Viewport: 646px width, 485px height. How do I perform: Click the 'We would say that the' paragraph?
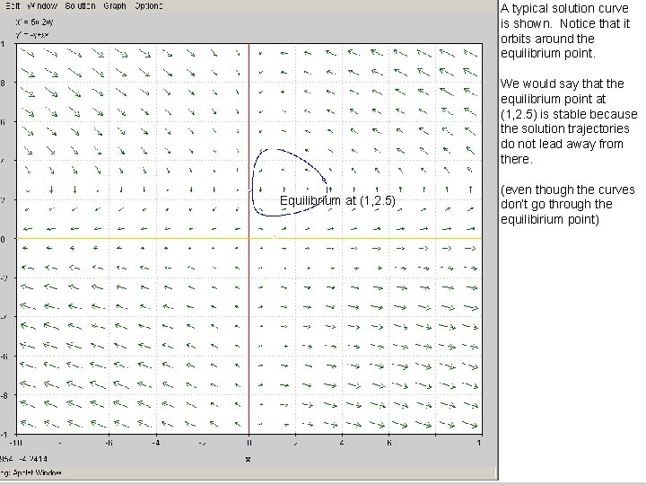pos(569,121)
